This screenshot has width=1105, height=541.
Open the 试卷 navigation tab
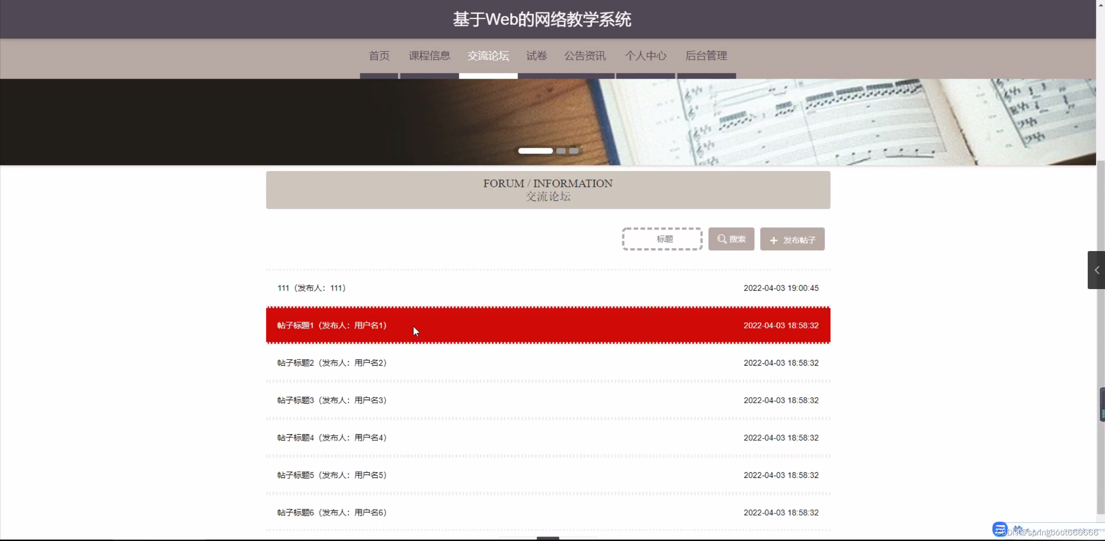(x=537, y=56)
